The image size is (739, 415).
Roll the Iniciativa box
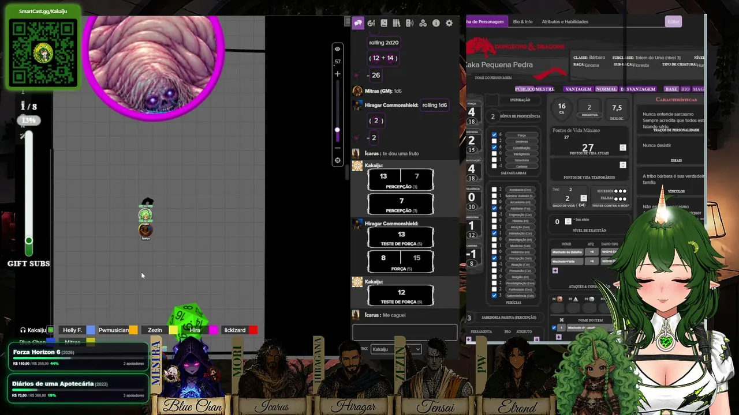point(589,109)
